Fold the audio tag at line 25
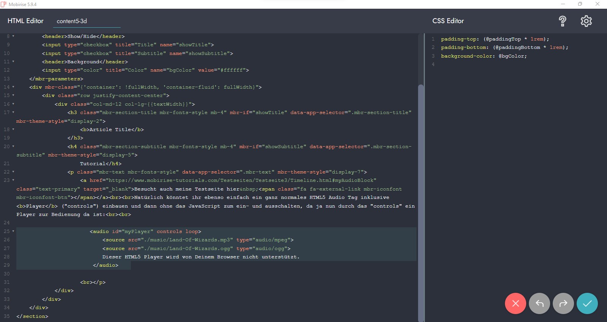 coord(13,231)
